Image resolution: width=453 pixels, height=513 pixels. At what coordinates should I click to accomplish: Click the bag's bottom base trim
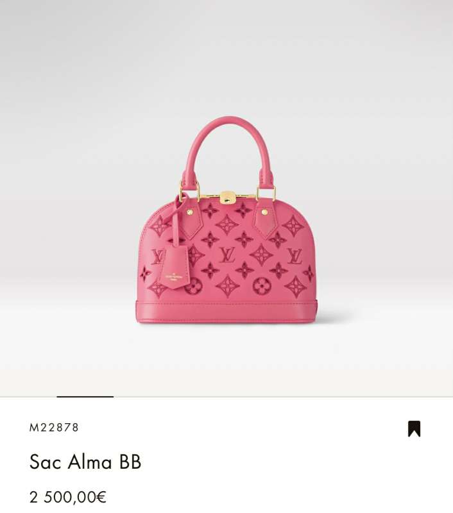pos(226,312)
